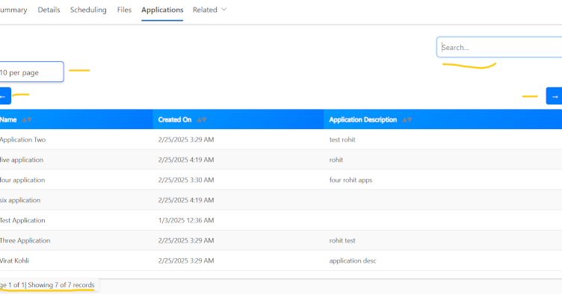Select the 2/25/2025 3:30 AM date cell
The image size is (562, 294).
[186, 180]
